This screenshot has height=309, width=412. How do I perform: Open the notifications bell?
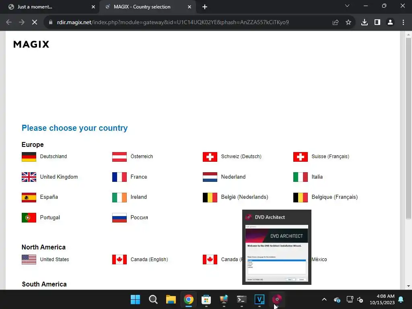[x=401, y=299]
